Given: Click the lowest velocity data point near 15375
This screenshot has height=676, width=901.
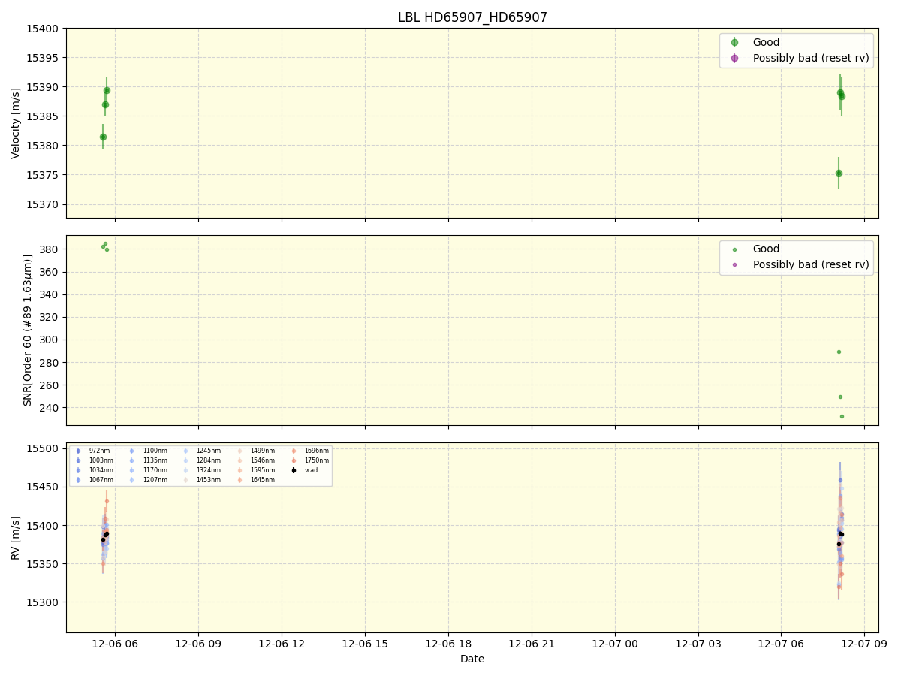Looking at the screenshot, I should coord(839,173).
